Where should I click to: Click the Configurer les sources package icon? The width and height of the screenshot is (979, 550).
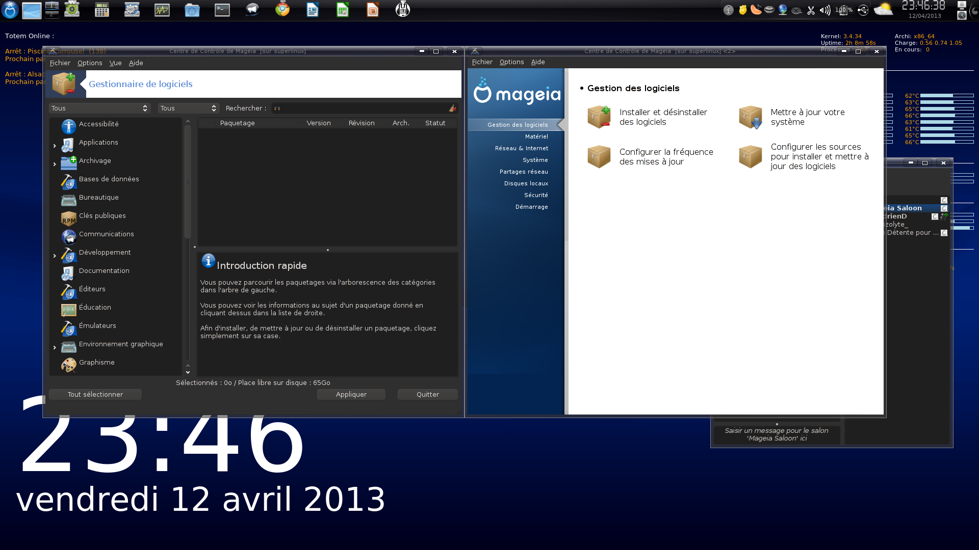click(751, 157)
